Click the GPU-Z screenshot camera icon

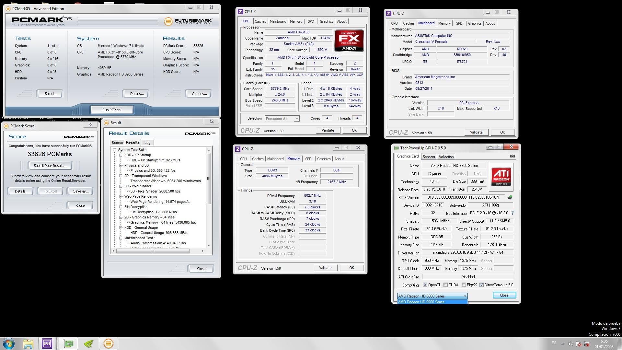(x=512, y=156)
